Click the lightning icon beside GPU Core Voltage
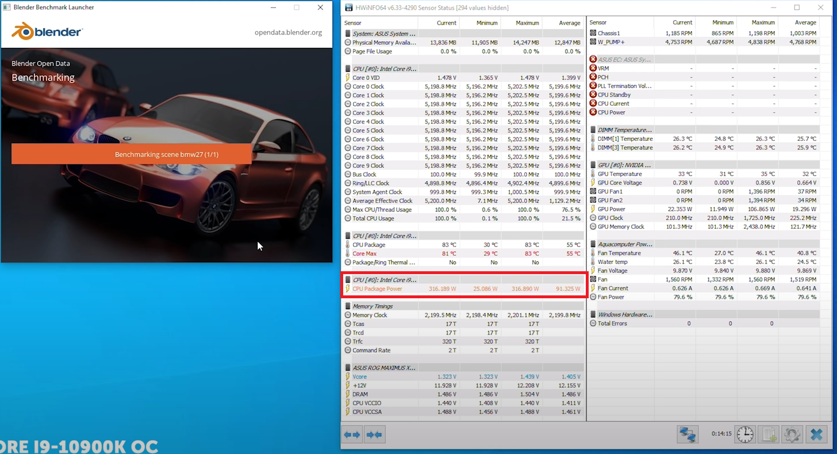This screenshot has height=454, width=837. (593, 183)
